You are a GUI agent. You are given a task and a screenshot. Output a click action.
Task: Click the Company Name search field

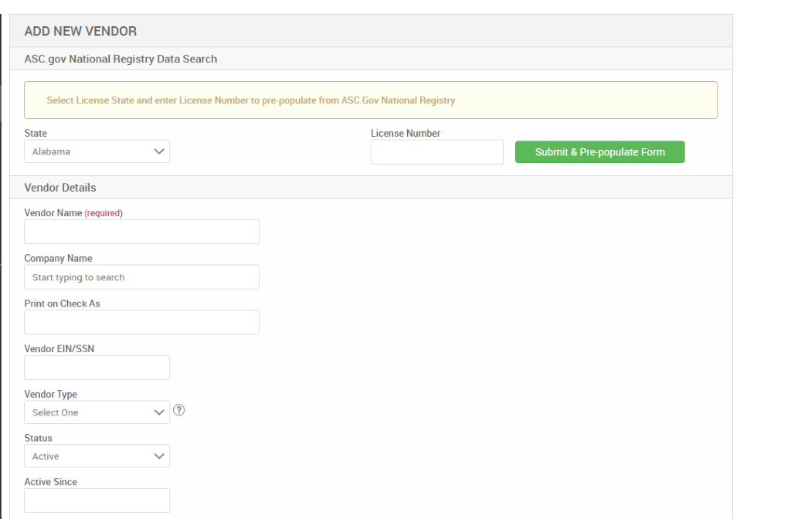tap(141, 276)
